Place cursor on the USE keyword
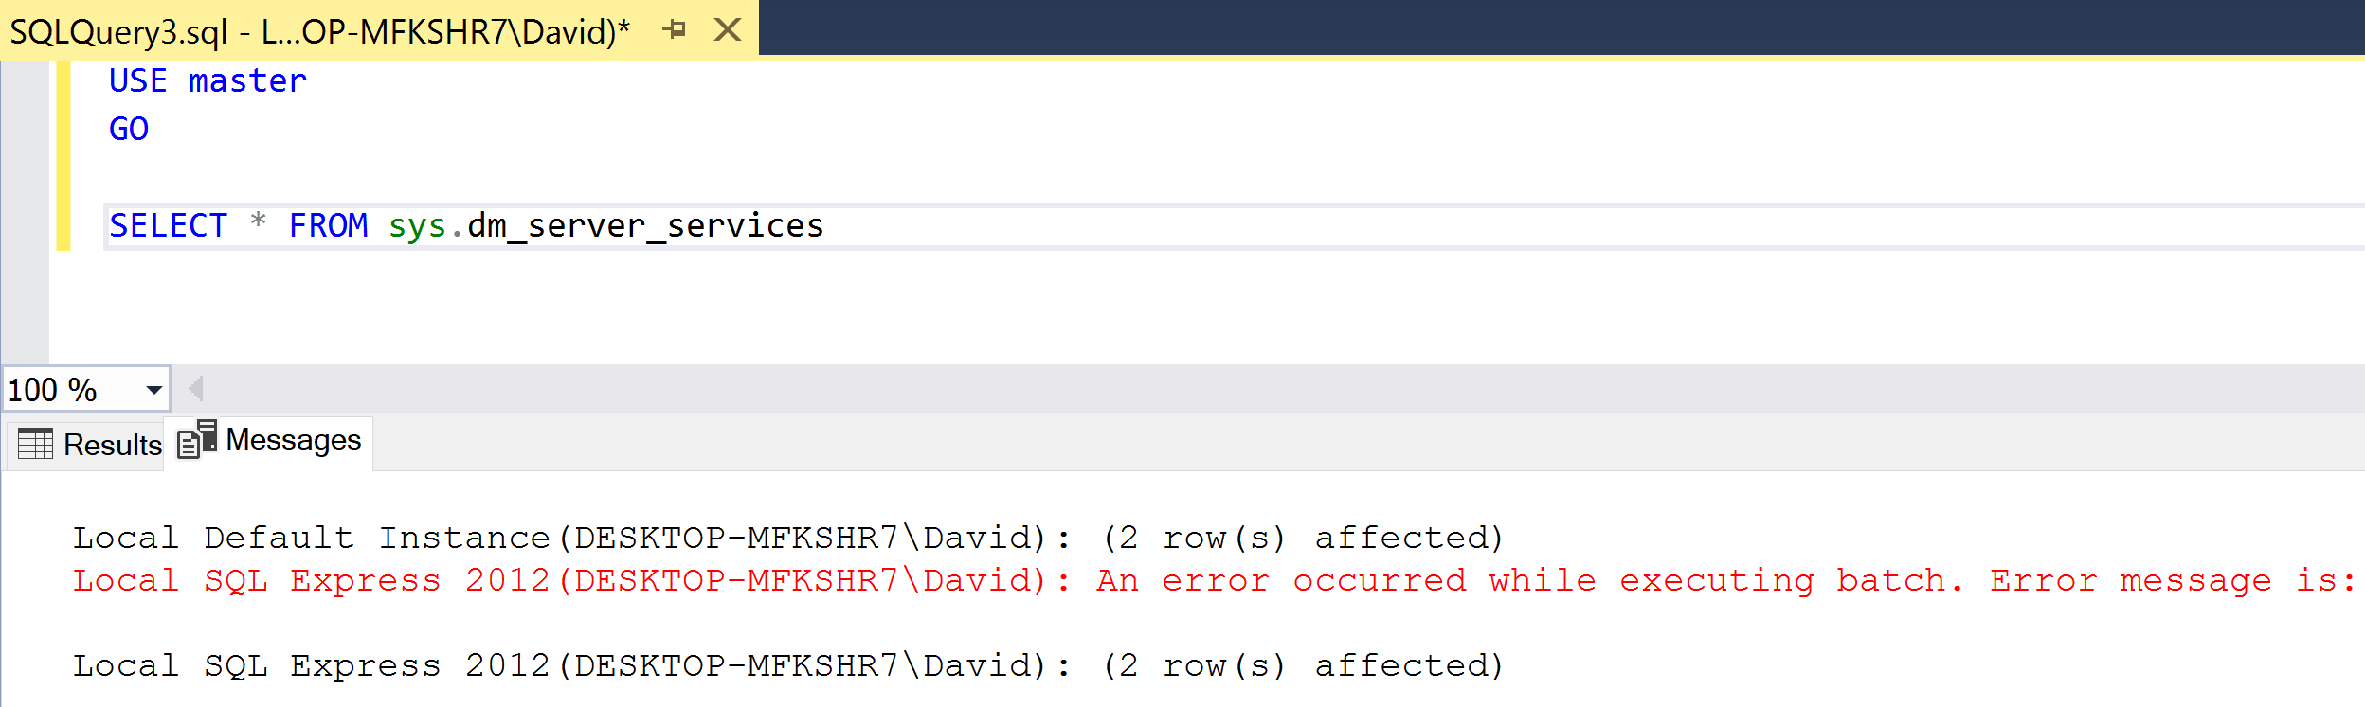 click(138, 81)
